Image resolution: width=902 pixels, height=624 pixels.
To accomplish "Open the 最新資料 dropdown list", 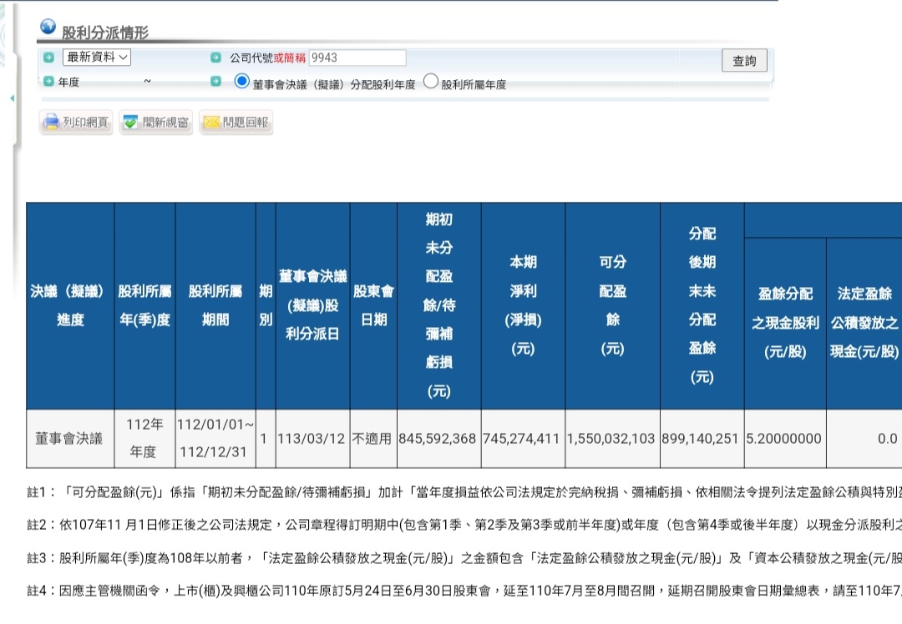I will 97,58.
